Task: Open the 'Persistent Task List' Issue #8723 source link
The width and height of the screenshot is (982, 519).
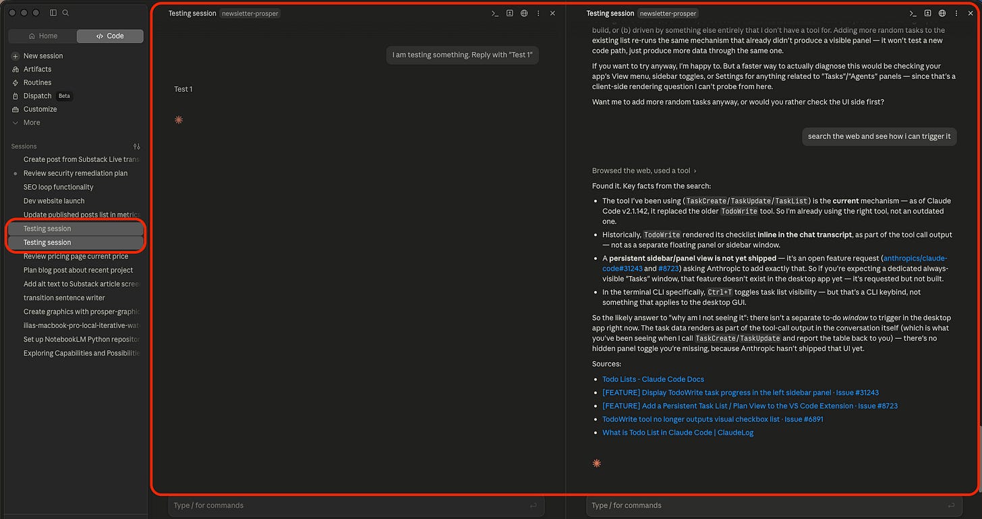Action: pyautogui.click(x=750, y=406)
